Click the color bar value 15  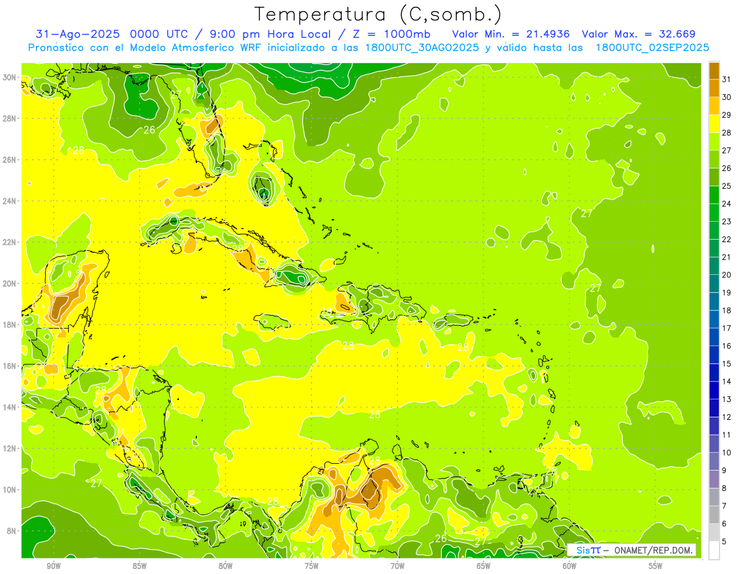pos(727,364)
